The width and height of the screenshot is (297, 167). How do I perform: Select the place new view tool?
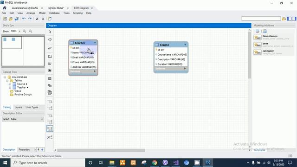[x=50, y=85]
